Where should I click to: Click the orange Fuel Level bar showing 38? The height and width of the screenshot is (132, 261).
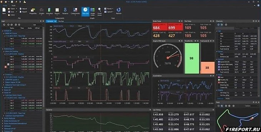207,67
